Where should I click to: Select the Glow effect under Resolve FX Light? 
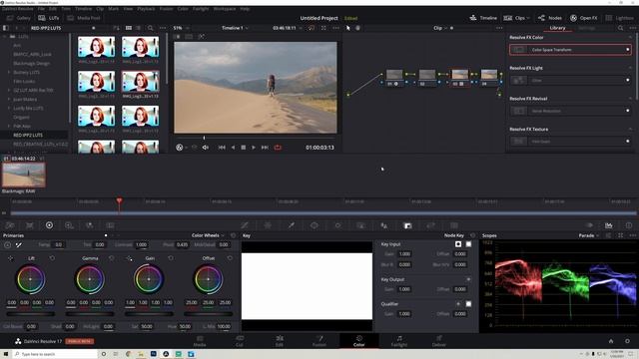point(570,80)
